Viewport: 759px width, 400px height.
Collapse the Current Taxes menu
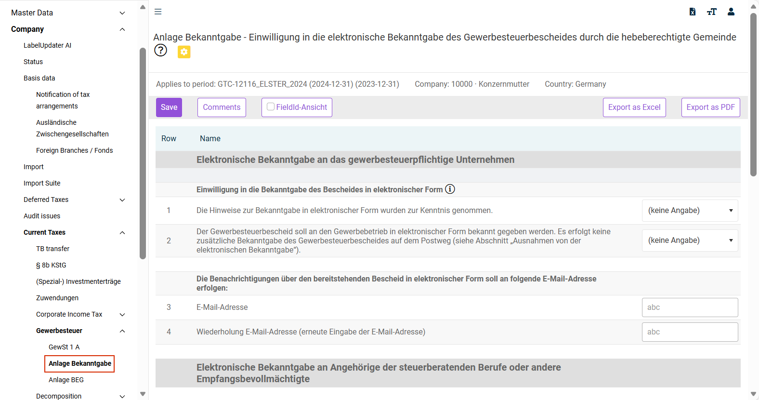[x=122, y=233]
